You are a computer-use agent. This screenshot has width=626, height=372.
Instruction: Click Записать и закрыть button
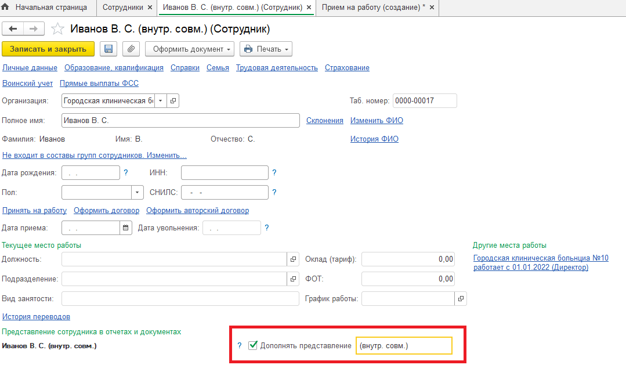tap(48, 49)
